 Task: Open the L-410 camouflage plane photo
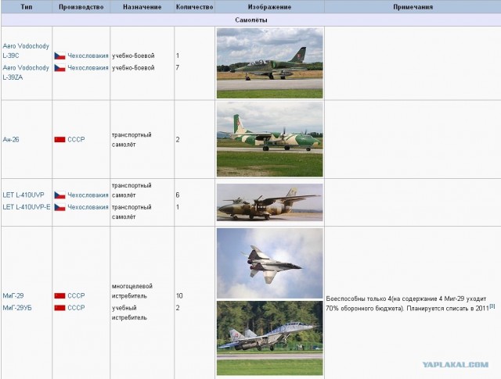pyautogui.click(x=269, y=202)
